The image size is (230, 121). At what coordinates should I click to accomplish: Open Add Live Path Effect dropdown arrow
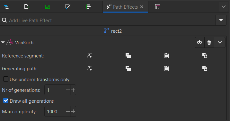(221, 20)
